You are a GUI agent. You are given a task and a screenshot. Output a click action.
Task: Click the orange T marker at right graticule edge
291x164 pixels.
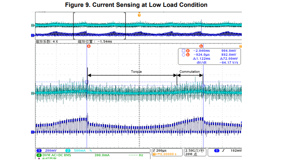(241, 46)
